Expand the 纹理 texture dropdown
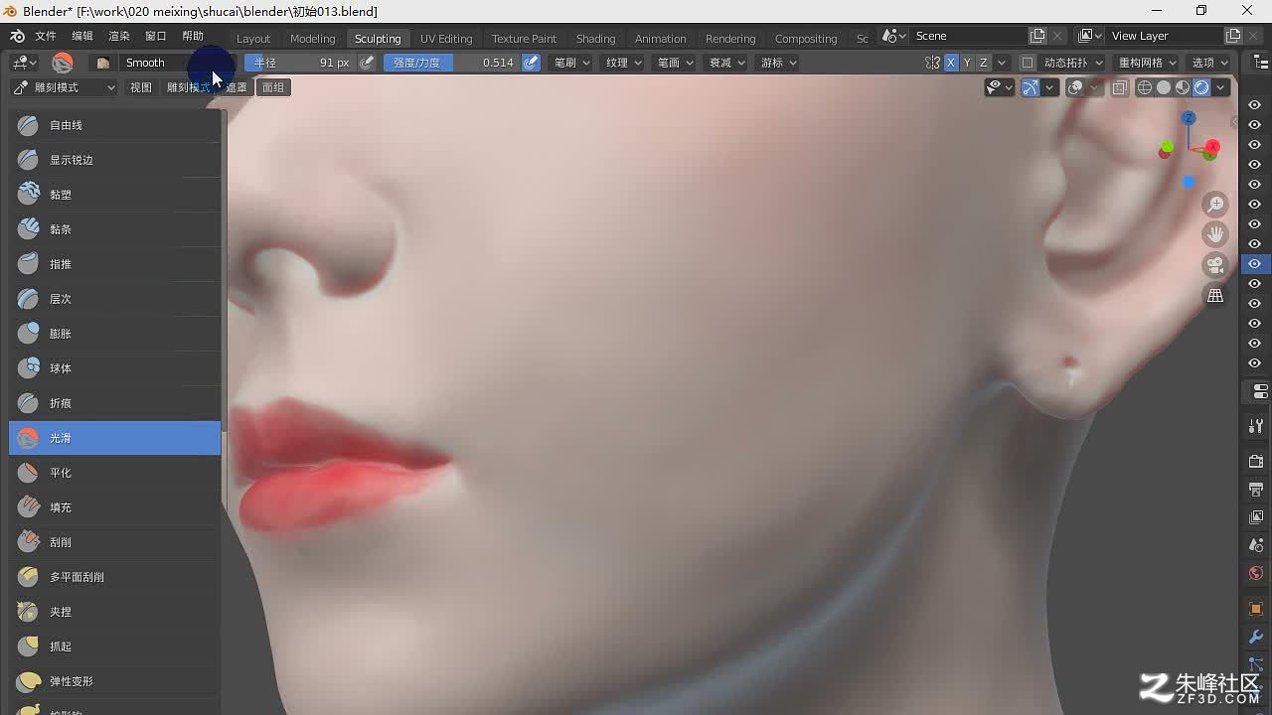 pos(623,63)
